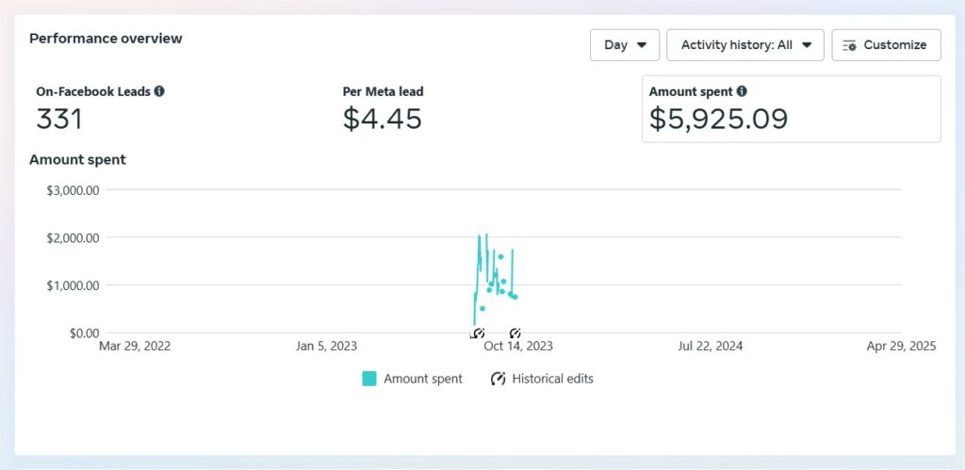Click info icon next to Amount spent card
965x470 pixels.
pyautogui.click(x=742, y=91)
